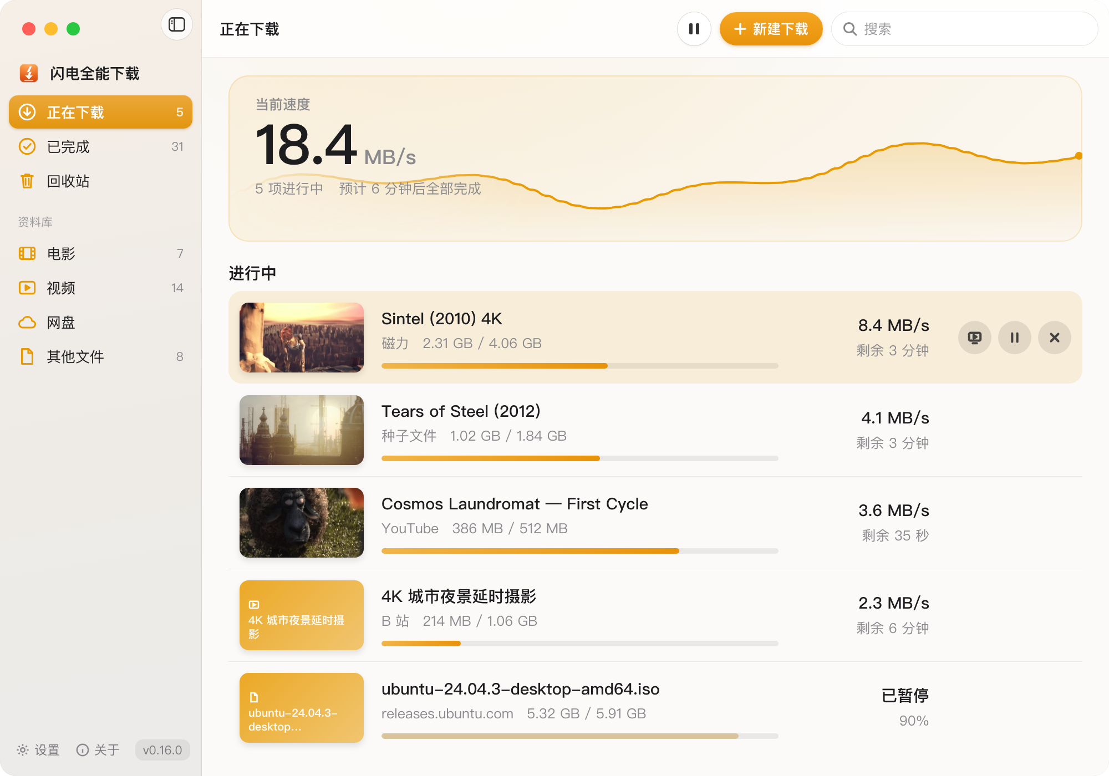Select the 网盘 cloud drive category

[x=100, y=323]
